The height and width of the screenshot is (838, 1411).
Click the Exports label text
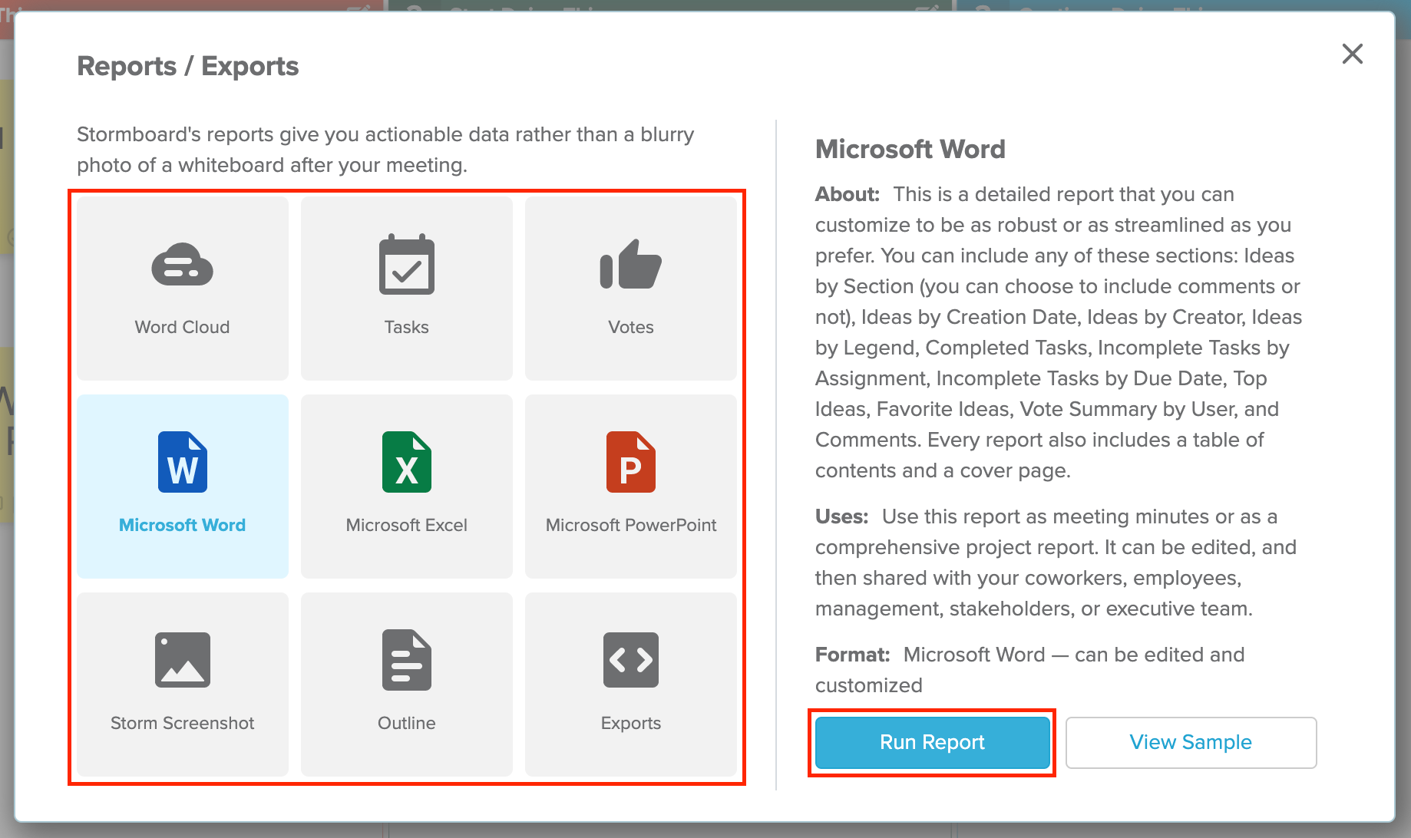click(631, 723)
